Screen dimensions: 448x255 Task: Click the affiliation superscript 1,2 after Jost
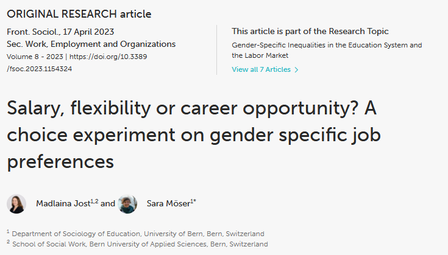[x=94, y=201]
